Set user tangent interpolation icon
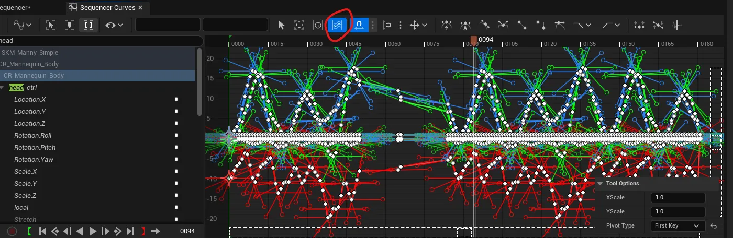 (484, 25)
